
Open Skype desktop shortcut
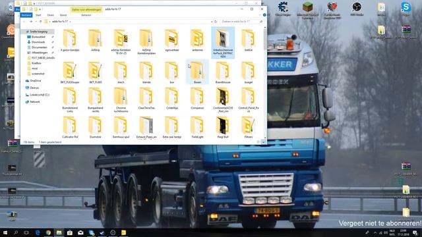pos(406,9)
